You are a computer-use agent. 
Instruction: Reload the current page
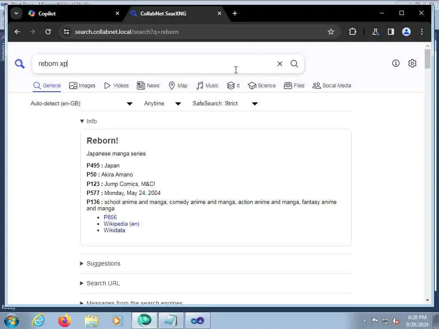click(48, 32)
